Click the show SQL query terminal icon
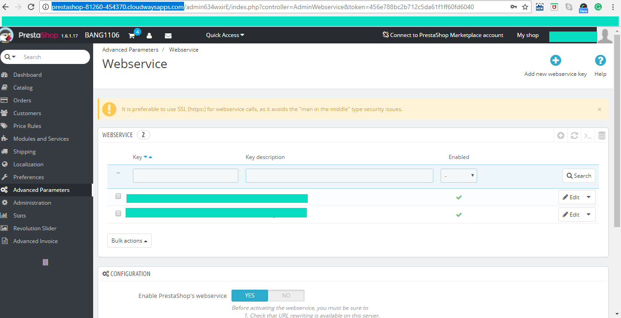Screen dimensions: 621x318 [x=588, y=135]
